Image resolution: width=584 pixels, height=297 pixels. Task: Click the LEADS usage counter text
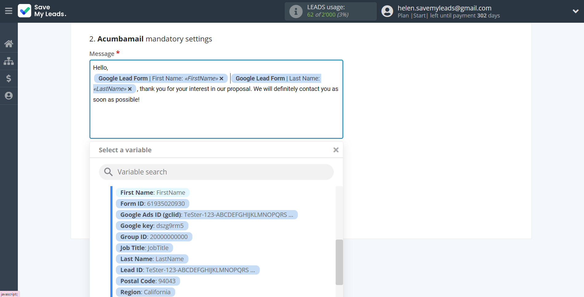coord(328,15)
